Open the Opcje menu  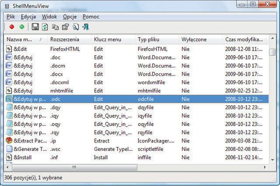[70, 17]
